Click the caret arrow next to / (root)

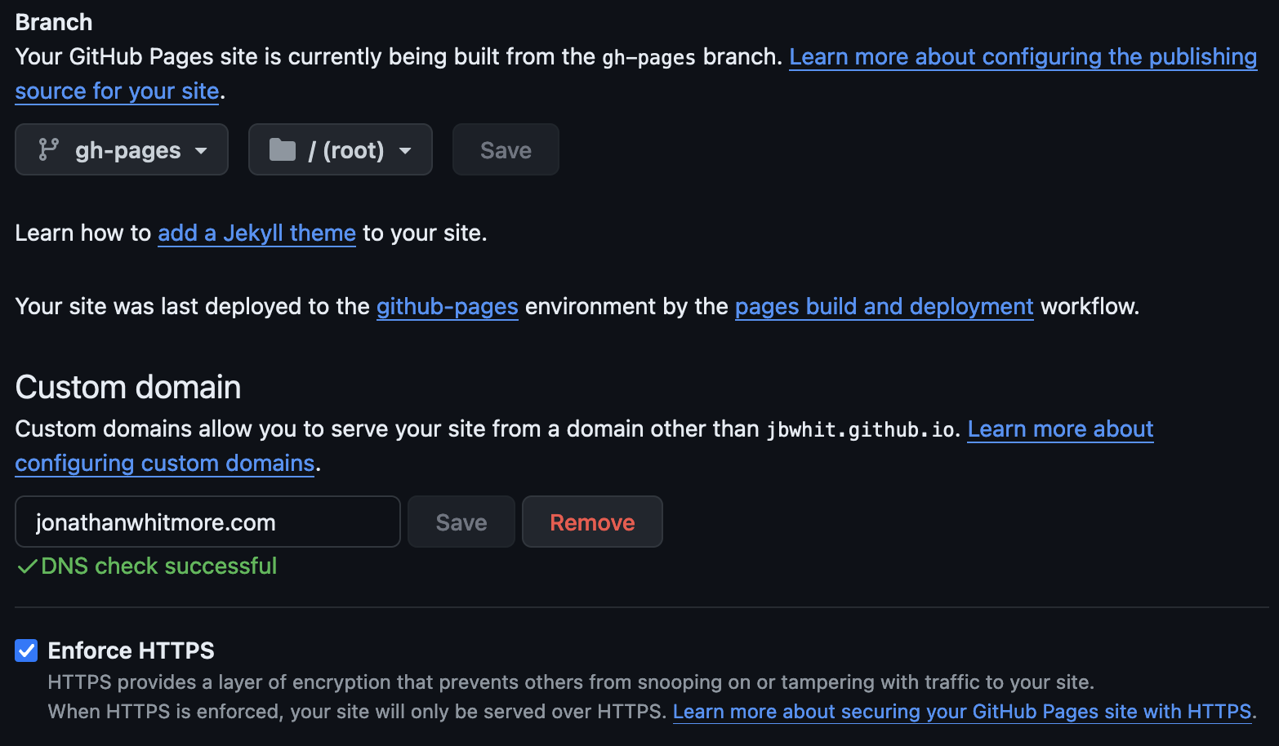click(x=405, y=151)
